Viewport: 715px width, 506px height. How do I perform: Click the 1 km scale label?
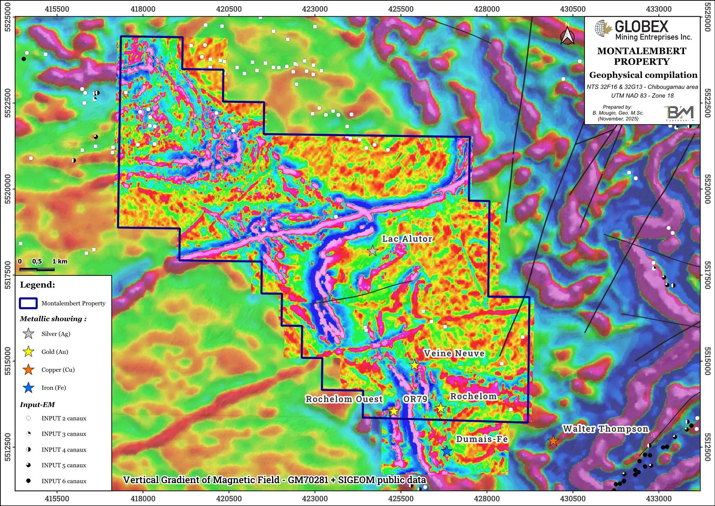point(60,261)
